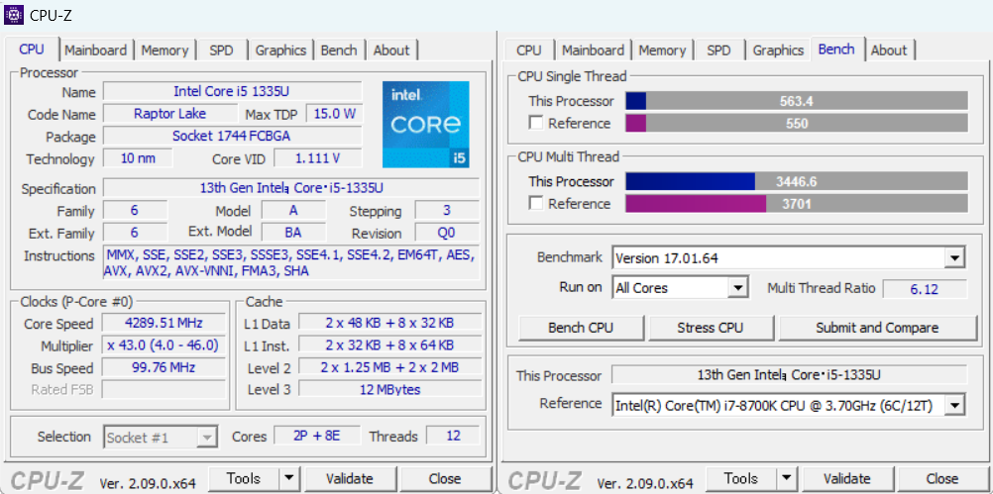Open Graphics tab in right window

[778, 50]
